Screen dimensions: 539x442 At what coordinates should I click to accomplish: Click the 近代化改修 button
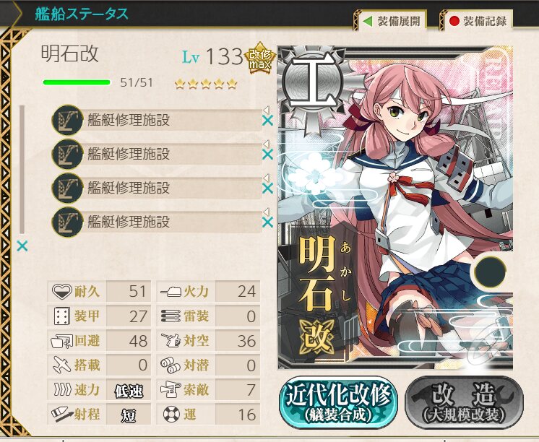click(x=338, y=402)
